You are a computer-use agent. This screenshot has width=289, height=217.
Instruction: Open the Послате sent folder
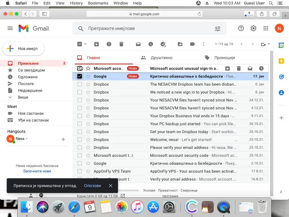pos(34,84)
